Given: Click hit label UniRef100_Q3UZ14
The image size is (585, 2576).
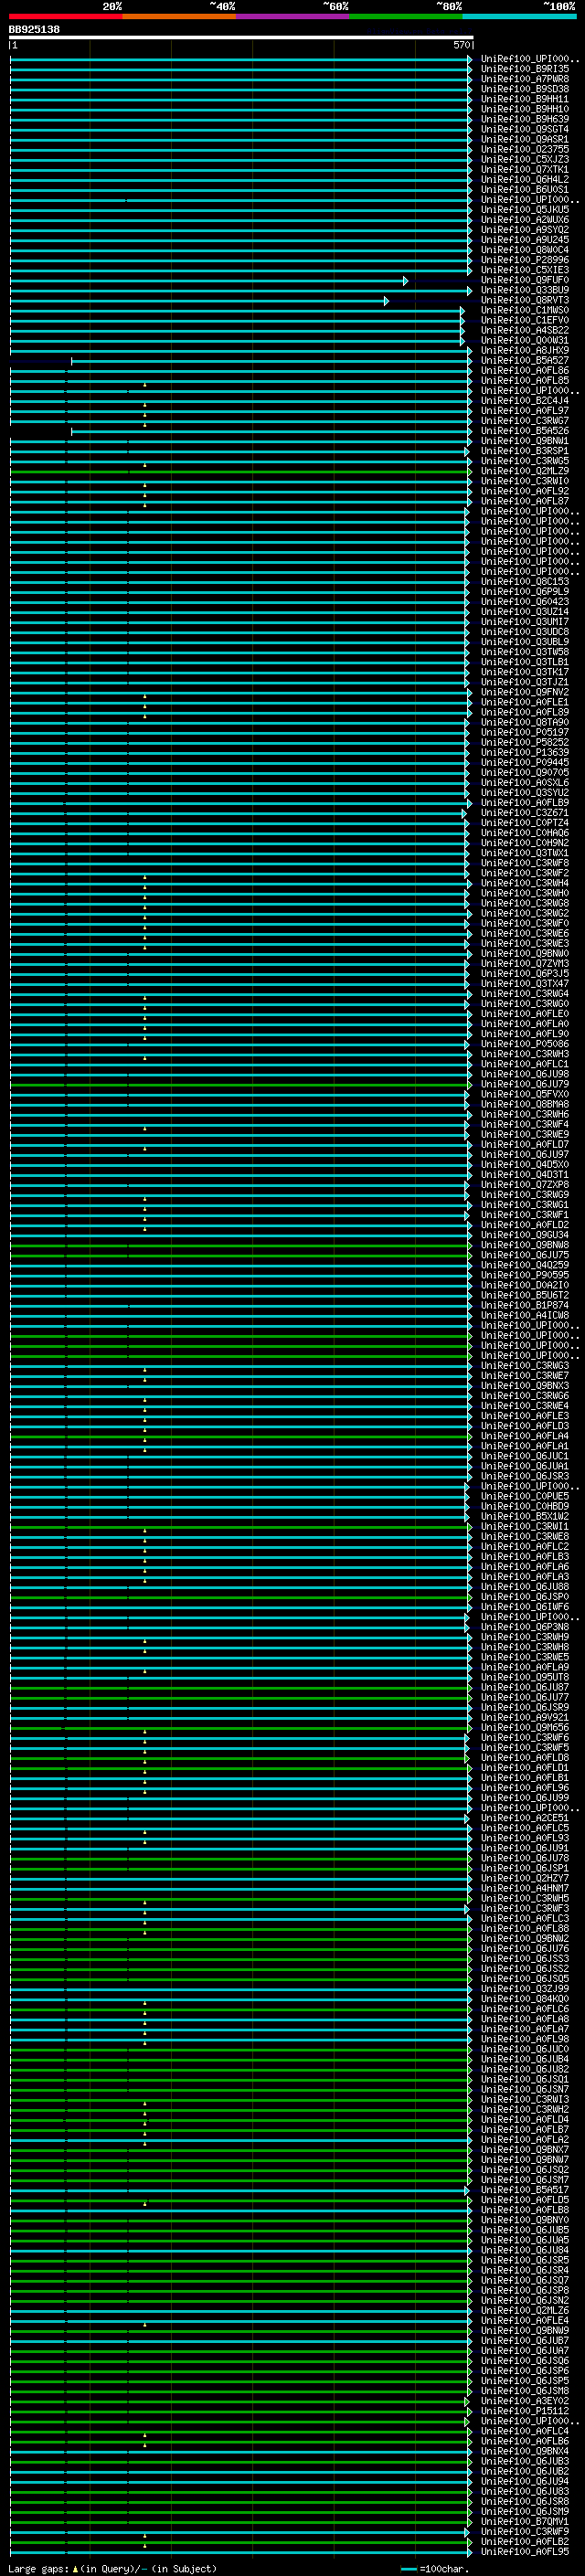Looking at the screenshot, I should click(x=525, y=612).
